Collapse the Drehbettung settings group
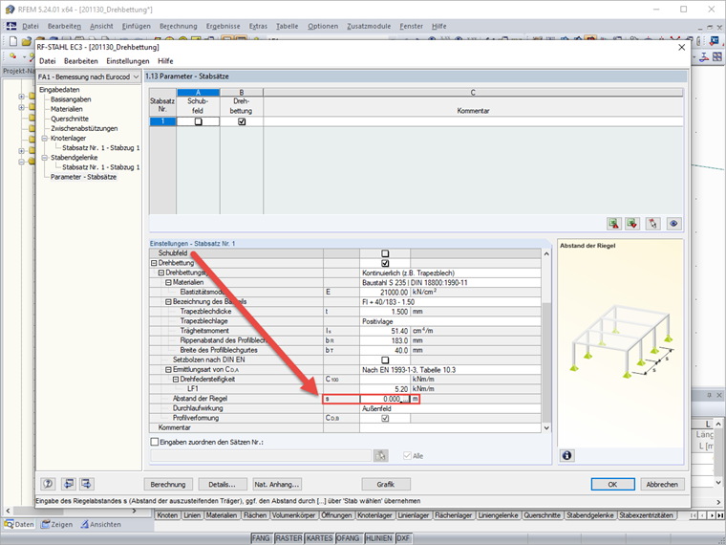 tap(154, 263)
